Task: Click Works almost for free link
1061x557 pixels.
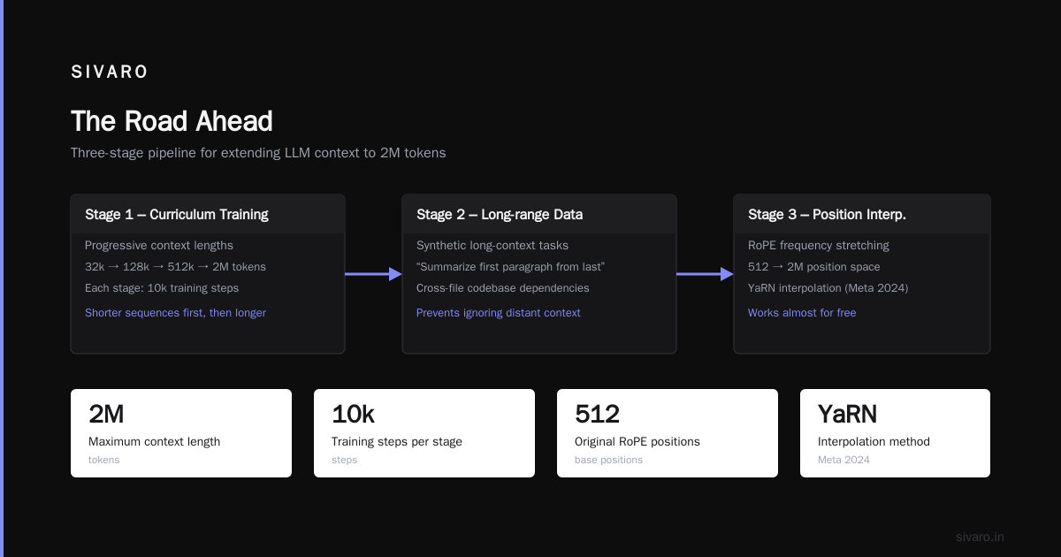Action: pyautogui.click(x=802, y=313)
